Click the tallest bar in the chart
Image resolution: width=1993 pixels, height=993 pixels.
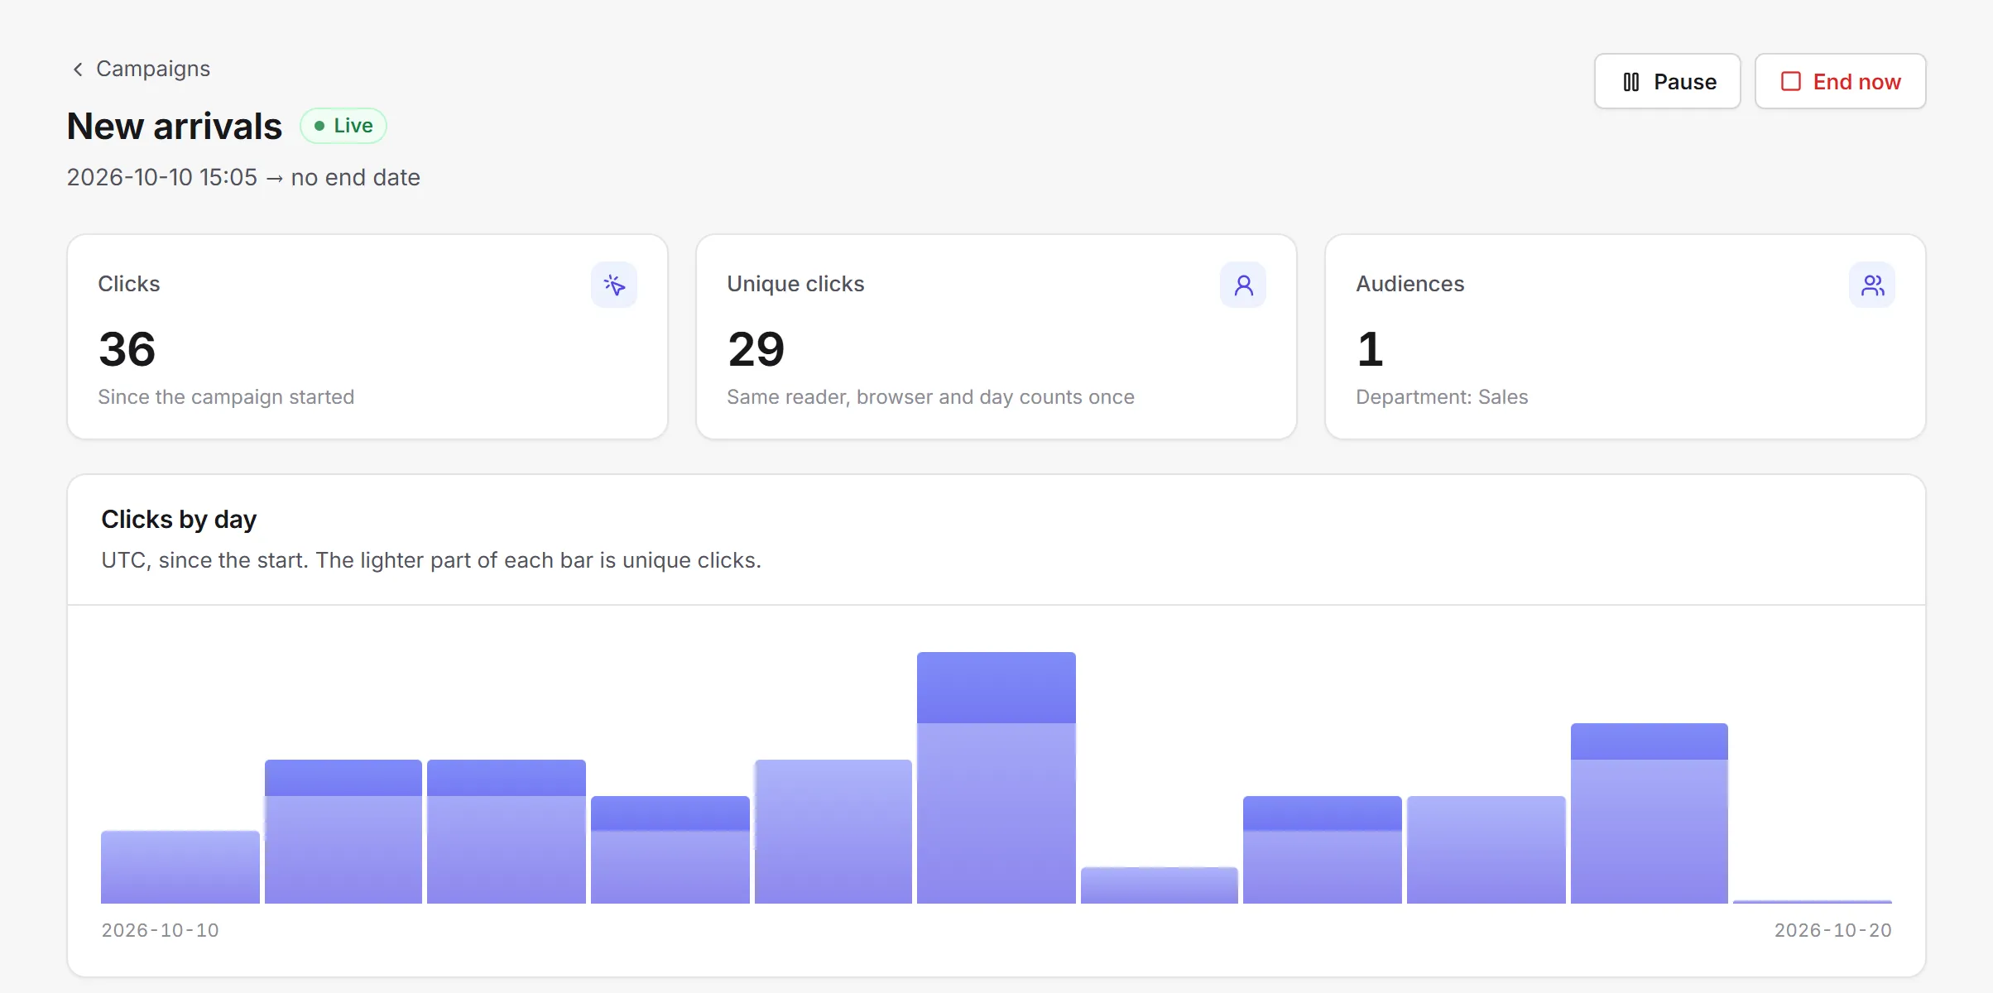coord(996,777)
